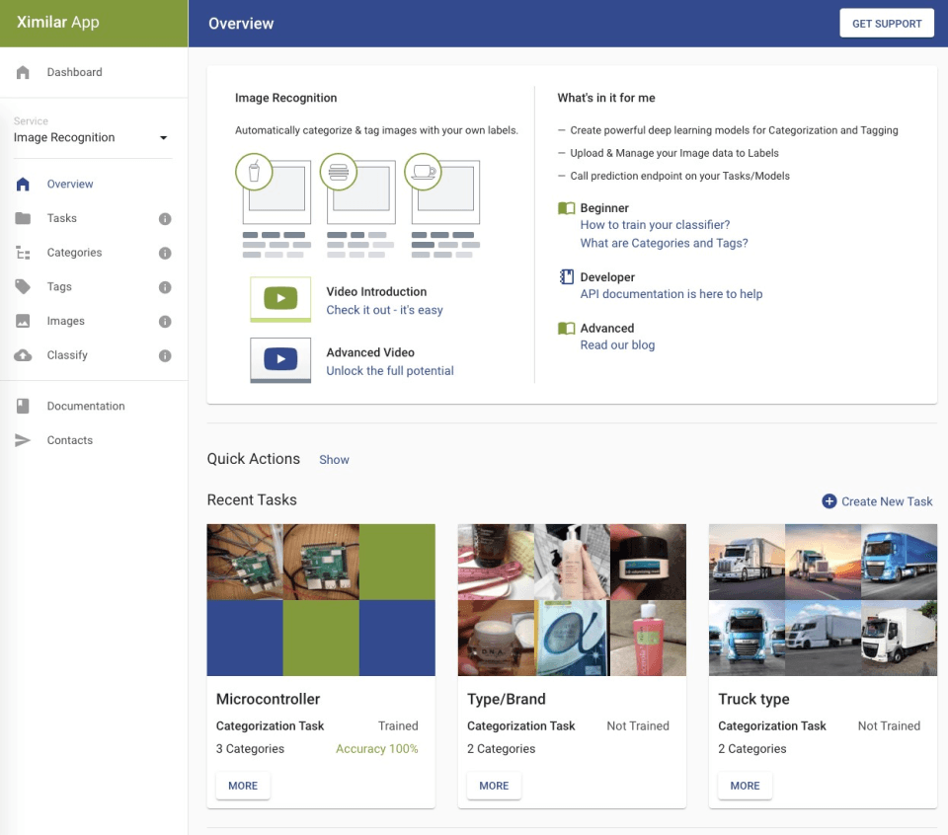948x835 pixels.
Task: Open MORE on the Microcontroller task
Action: pos(243,786)
